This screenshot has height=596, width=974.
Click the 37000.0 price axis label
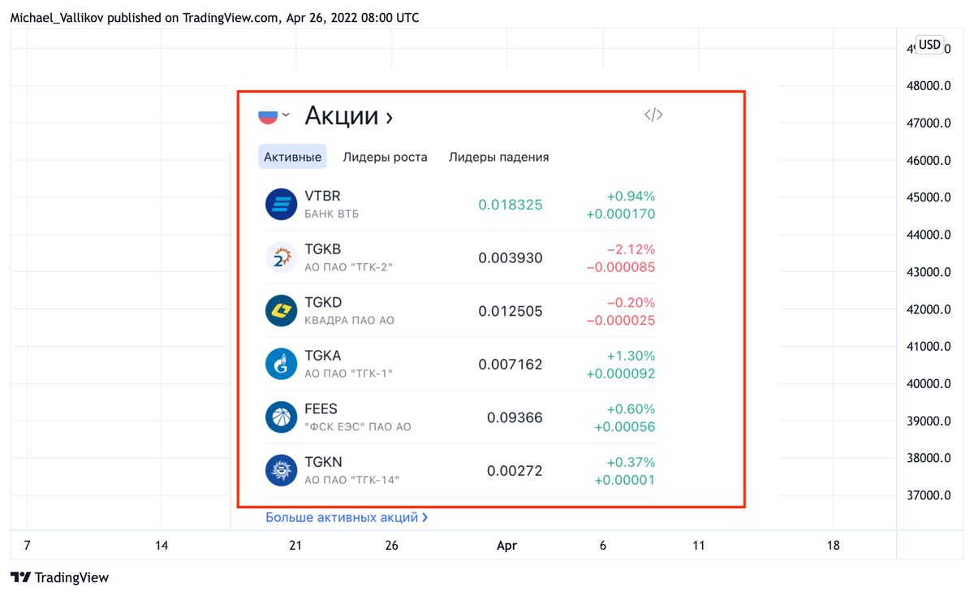tap(929, 495)
